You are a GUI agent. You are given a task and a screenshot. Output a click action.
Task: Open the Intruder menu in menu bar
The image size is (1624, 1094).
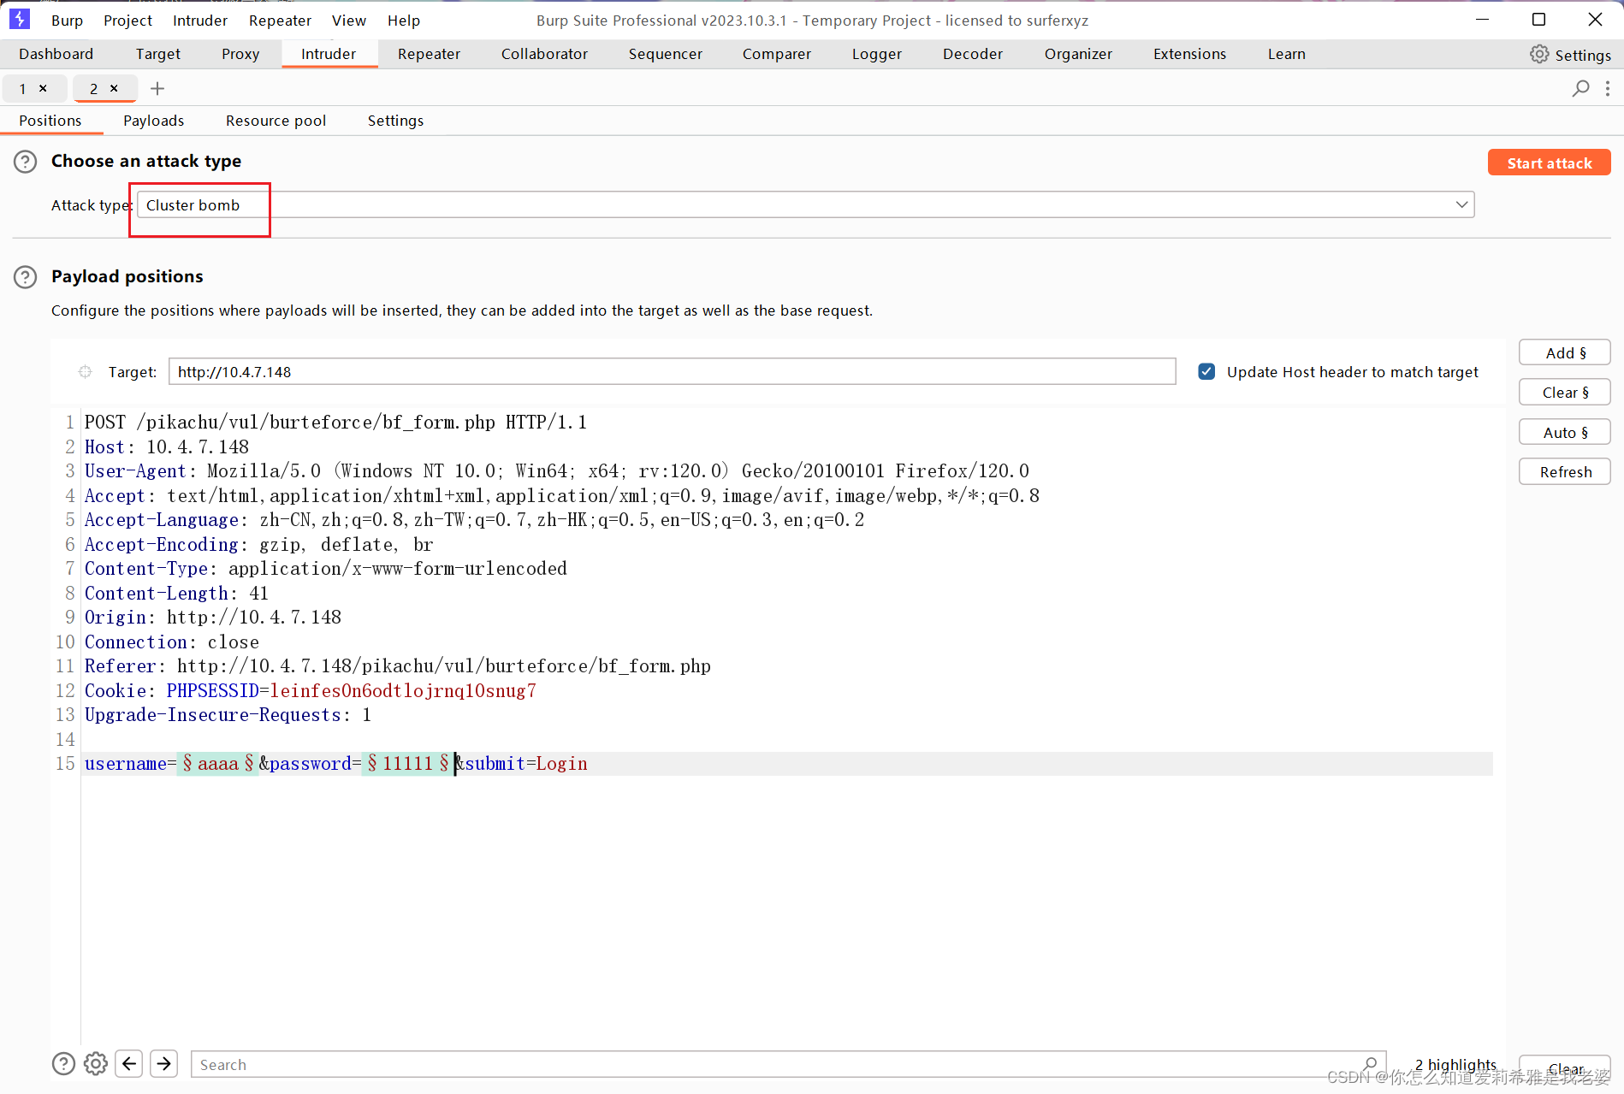[x=200, y=20]
